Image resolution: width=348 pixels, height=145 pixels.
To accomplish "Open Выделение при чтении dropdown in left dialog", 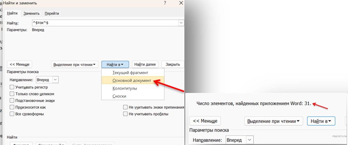I will pyautogui.click(x=75, y=64).
